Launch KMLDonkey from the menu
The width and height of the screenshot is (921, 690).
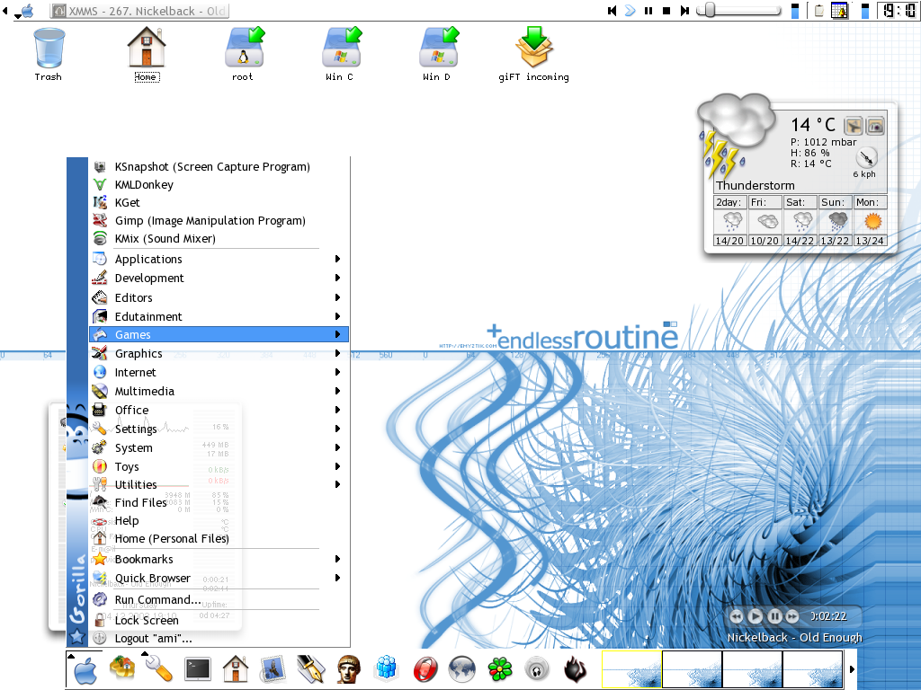[x=219, y=184]
